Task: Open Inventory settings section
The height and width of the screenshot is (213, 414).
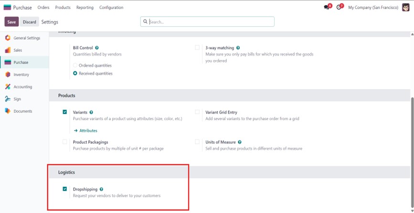Action: pyautogui.click(x=21, y=75)
